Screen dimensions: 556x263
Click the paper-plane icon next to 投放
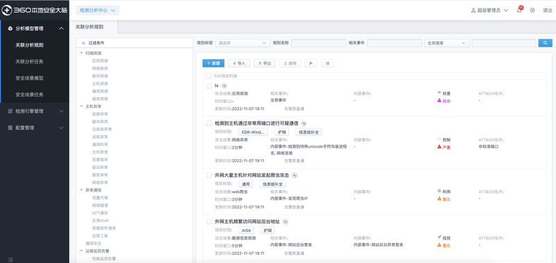[x=439, y=237]
